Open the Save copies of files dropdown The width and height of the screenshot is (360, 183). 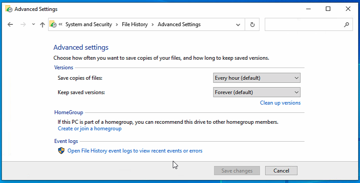coord(257,78)
